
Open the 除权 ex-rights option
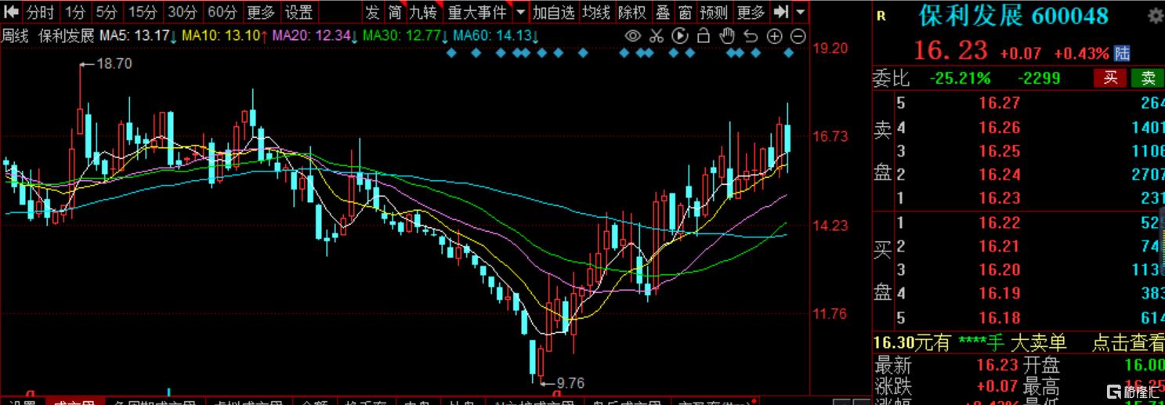pos(632,12)
